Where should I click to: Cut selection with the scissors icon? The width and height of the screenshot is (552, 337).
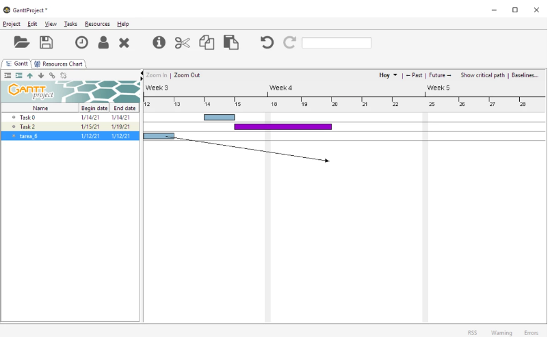[x=182, y=42]
